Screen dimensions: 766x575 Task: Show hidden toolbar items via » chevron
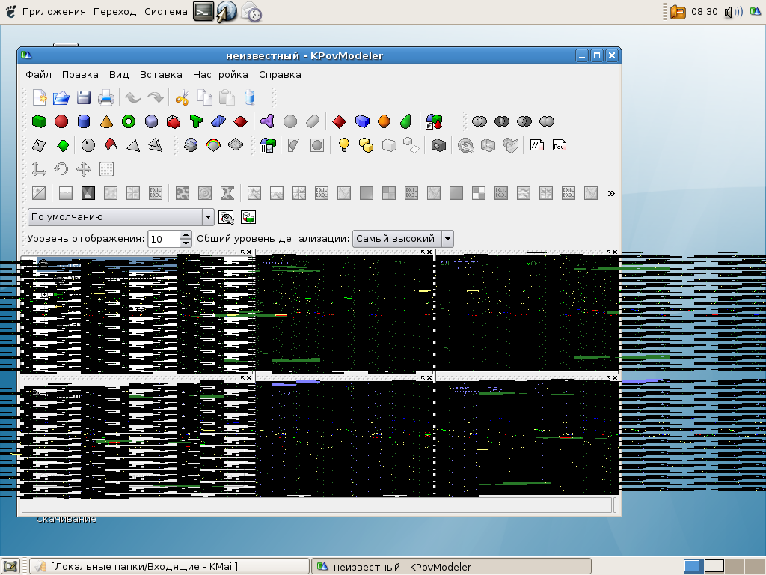click(x=611, y=193)
